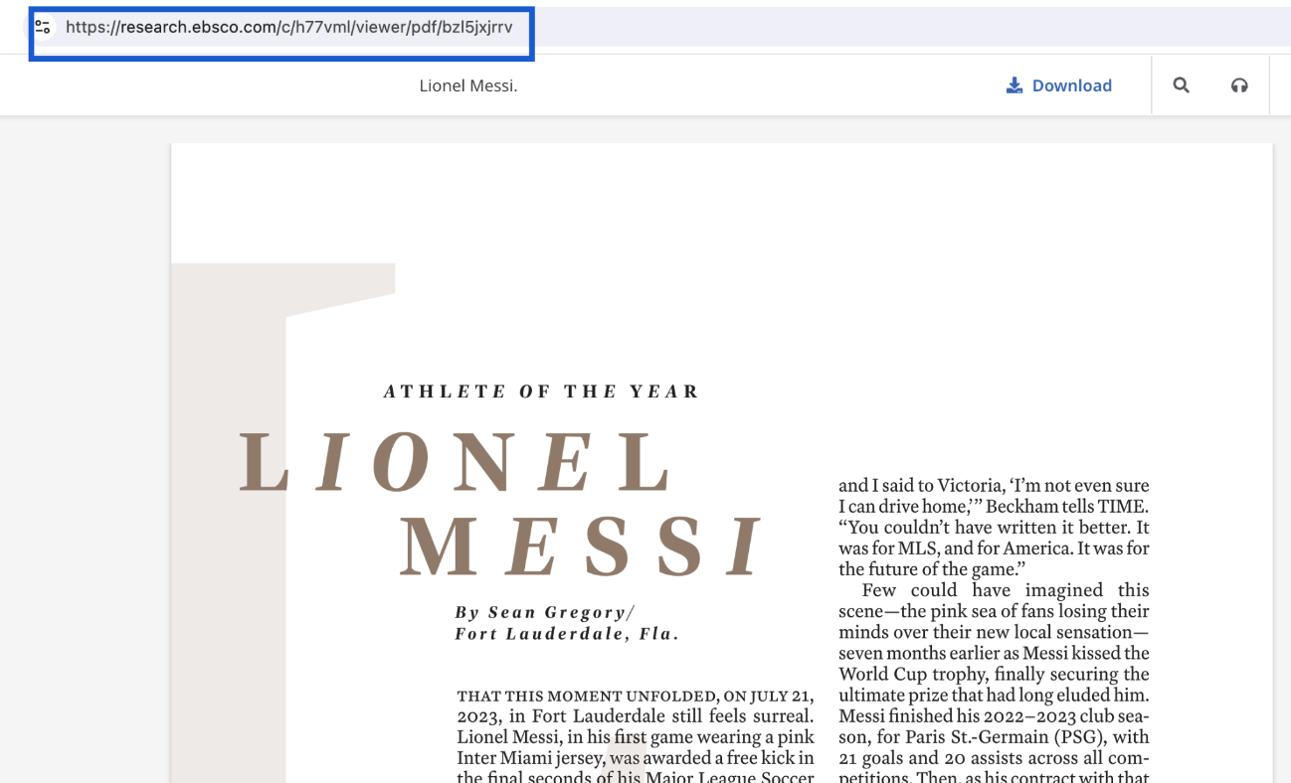Click the download arrow icon
Screen dimensions: 1291x783
click(1014, 85)
